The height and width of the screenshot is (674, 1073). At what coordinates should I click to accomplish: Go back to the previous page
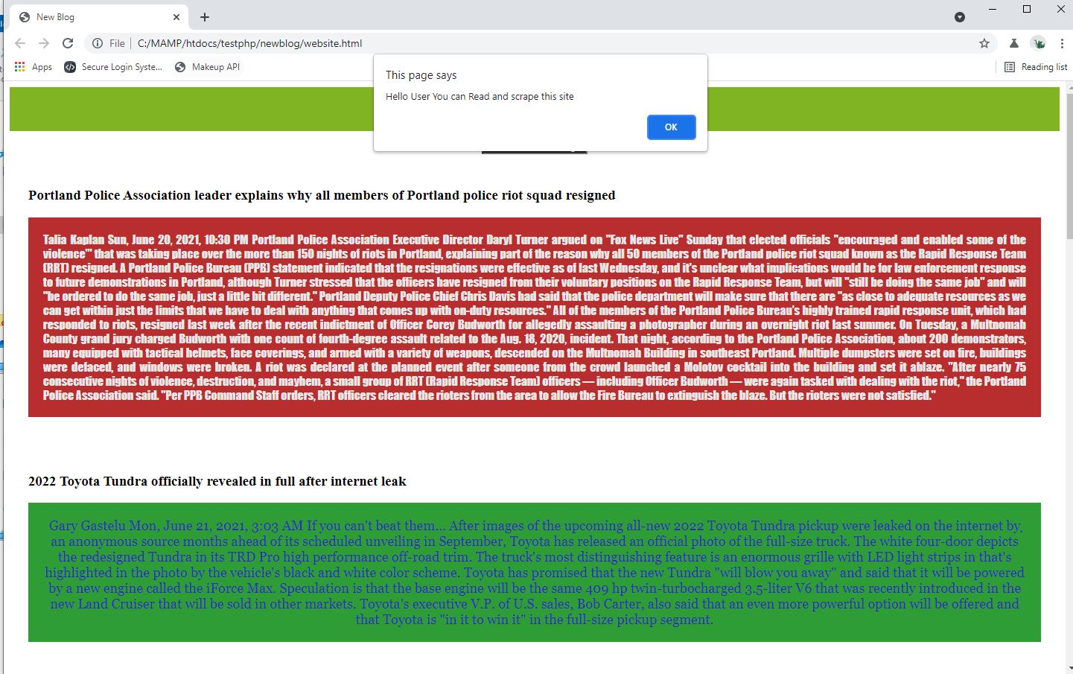20,43
